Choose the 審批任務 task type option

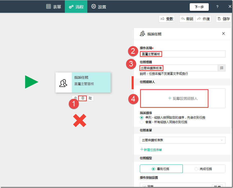tap(161, 169)
